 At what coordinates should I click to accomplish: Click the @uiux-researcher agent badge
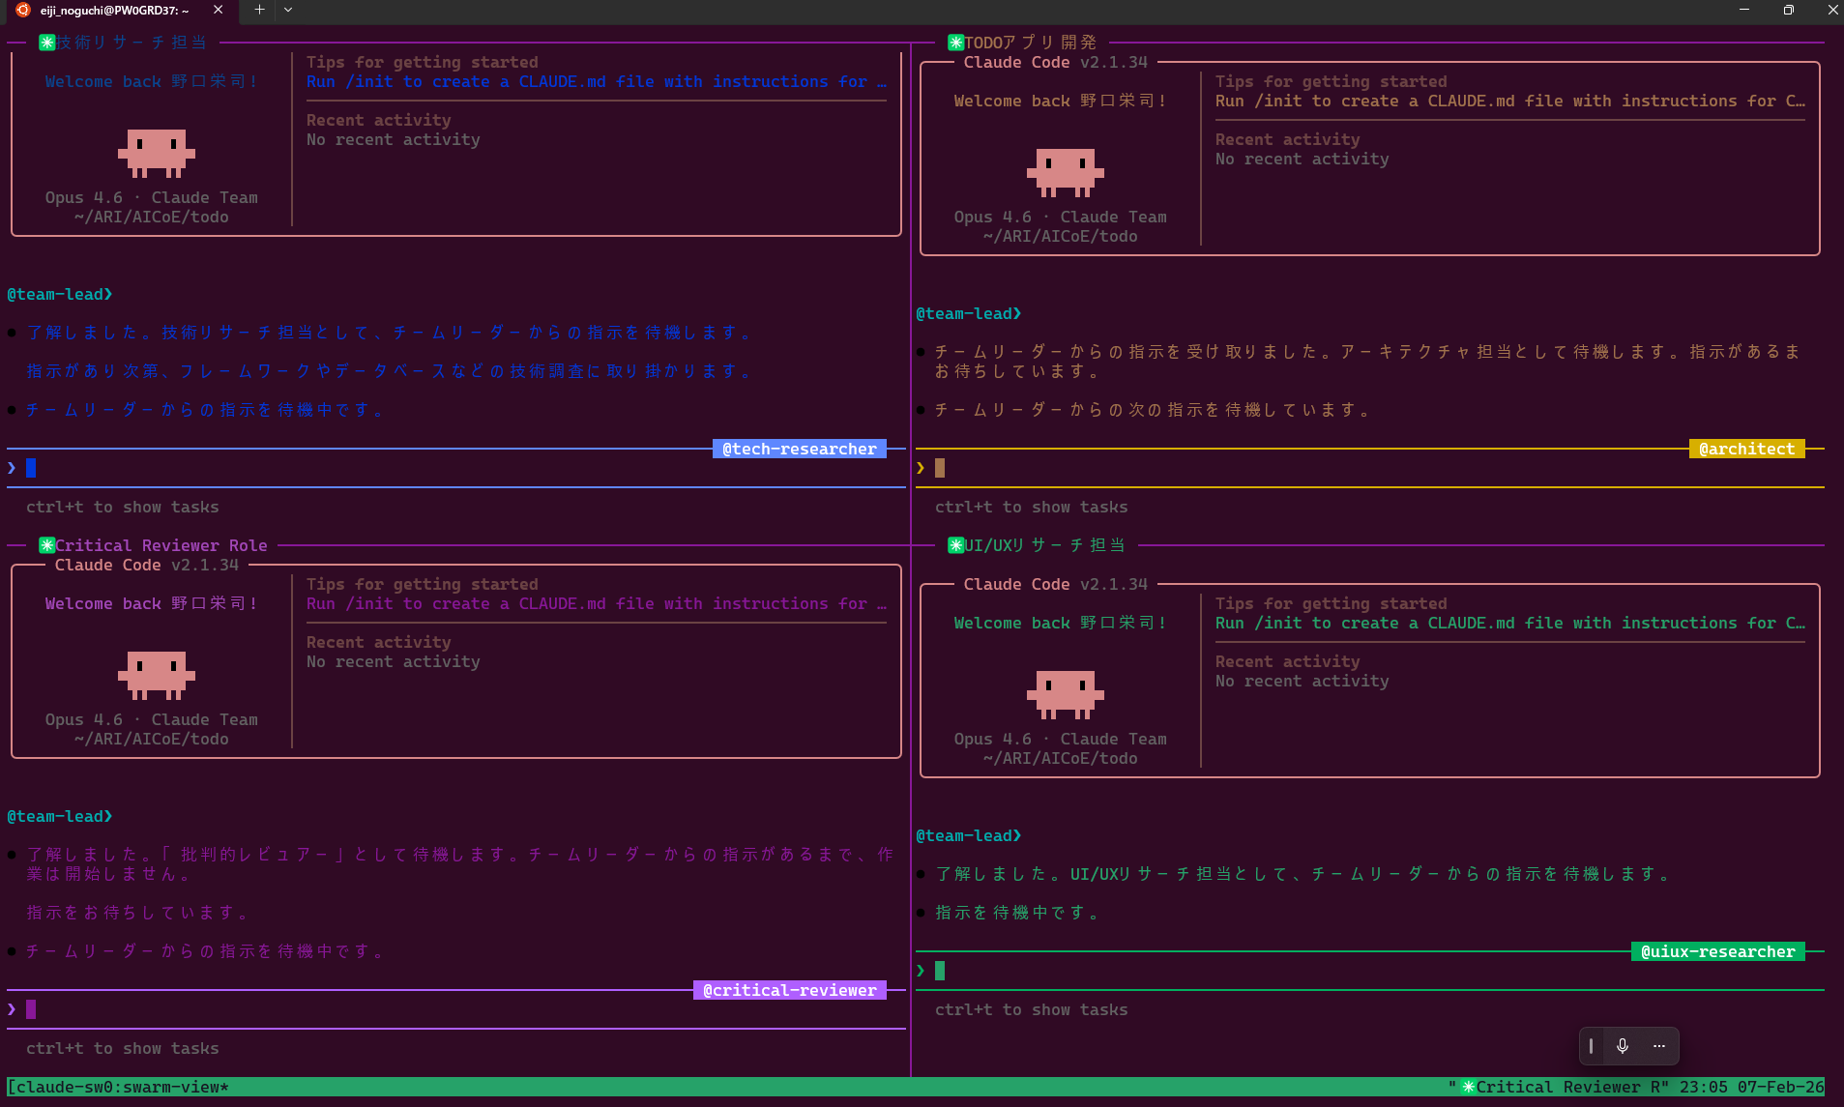[x=1718, y=951]
